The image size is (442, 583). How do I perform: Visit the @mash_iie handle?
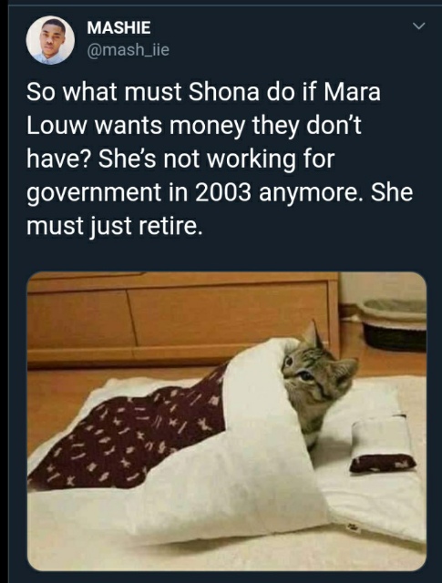point(128,49)
